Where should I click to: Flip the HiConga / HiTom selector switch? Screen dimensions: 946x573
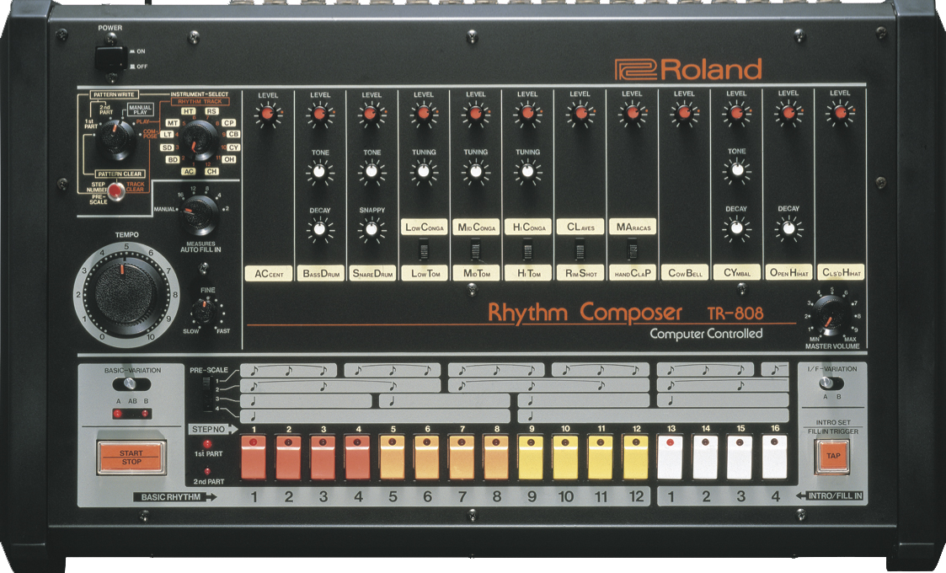coord(528,249)
